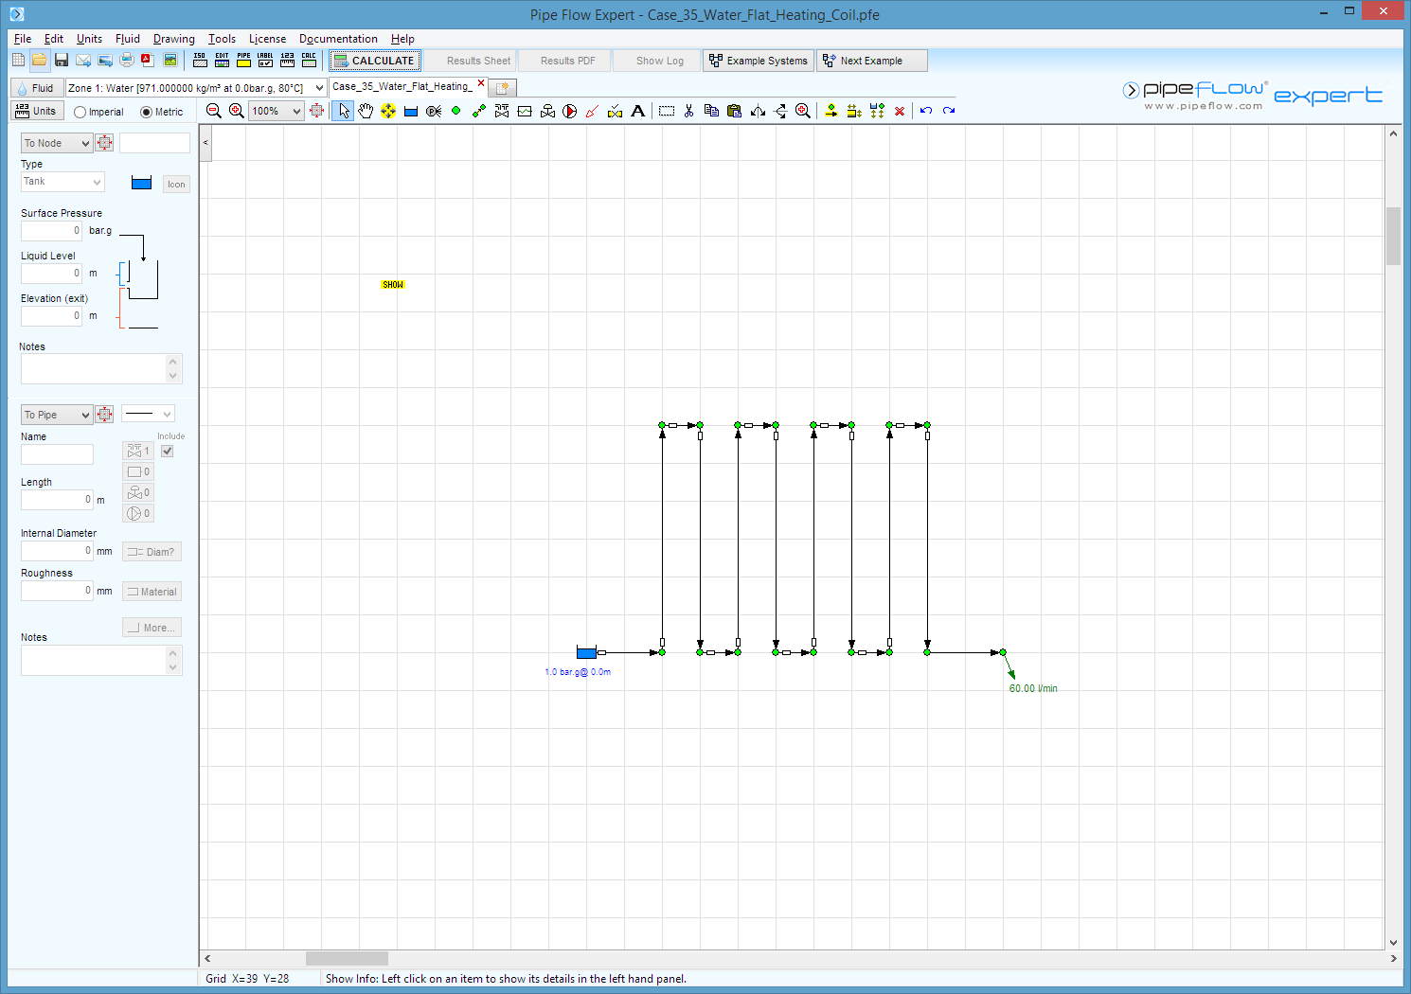Cut selection with scissors icon
Image resolution: width=1411 pixels, height=994 pixels.
pyautogui.click(x=688, y=111)
